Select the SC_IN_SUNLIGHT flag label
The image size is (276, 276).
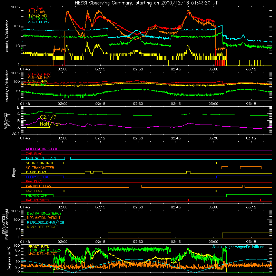pyautogui.click(x=40, y=163)
